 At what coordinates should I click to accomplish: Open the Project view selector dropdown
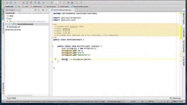tap(13, 10)
